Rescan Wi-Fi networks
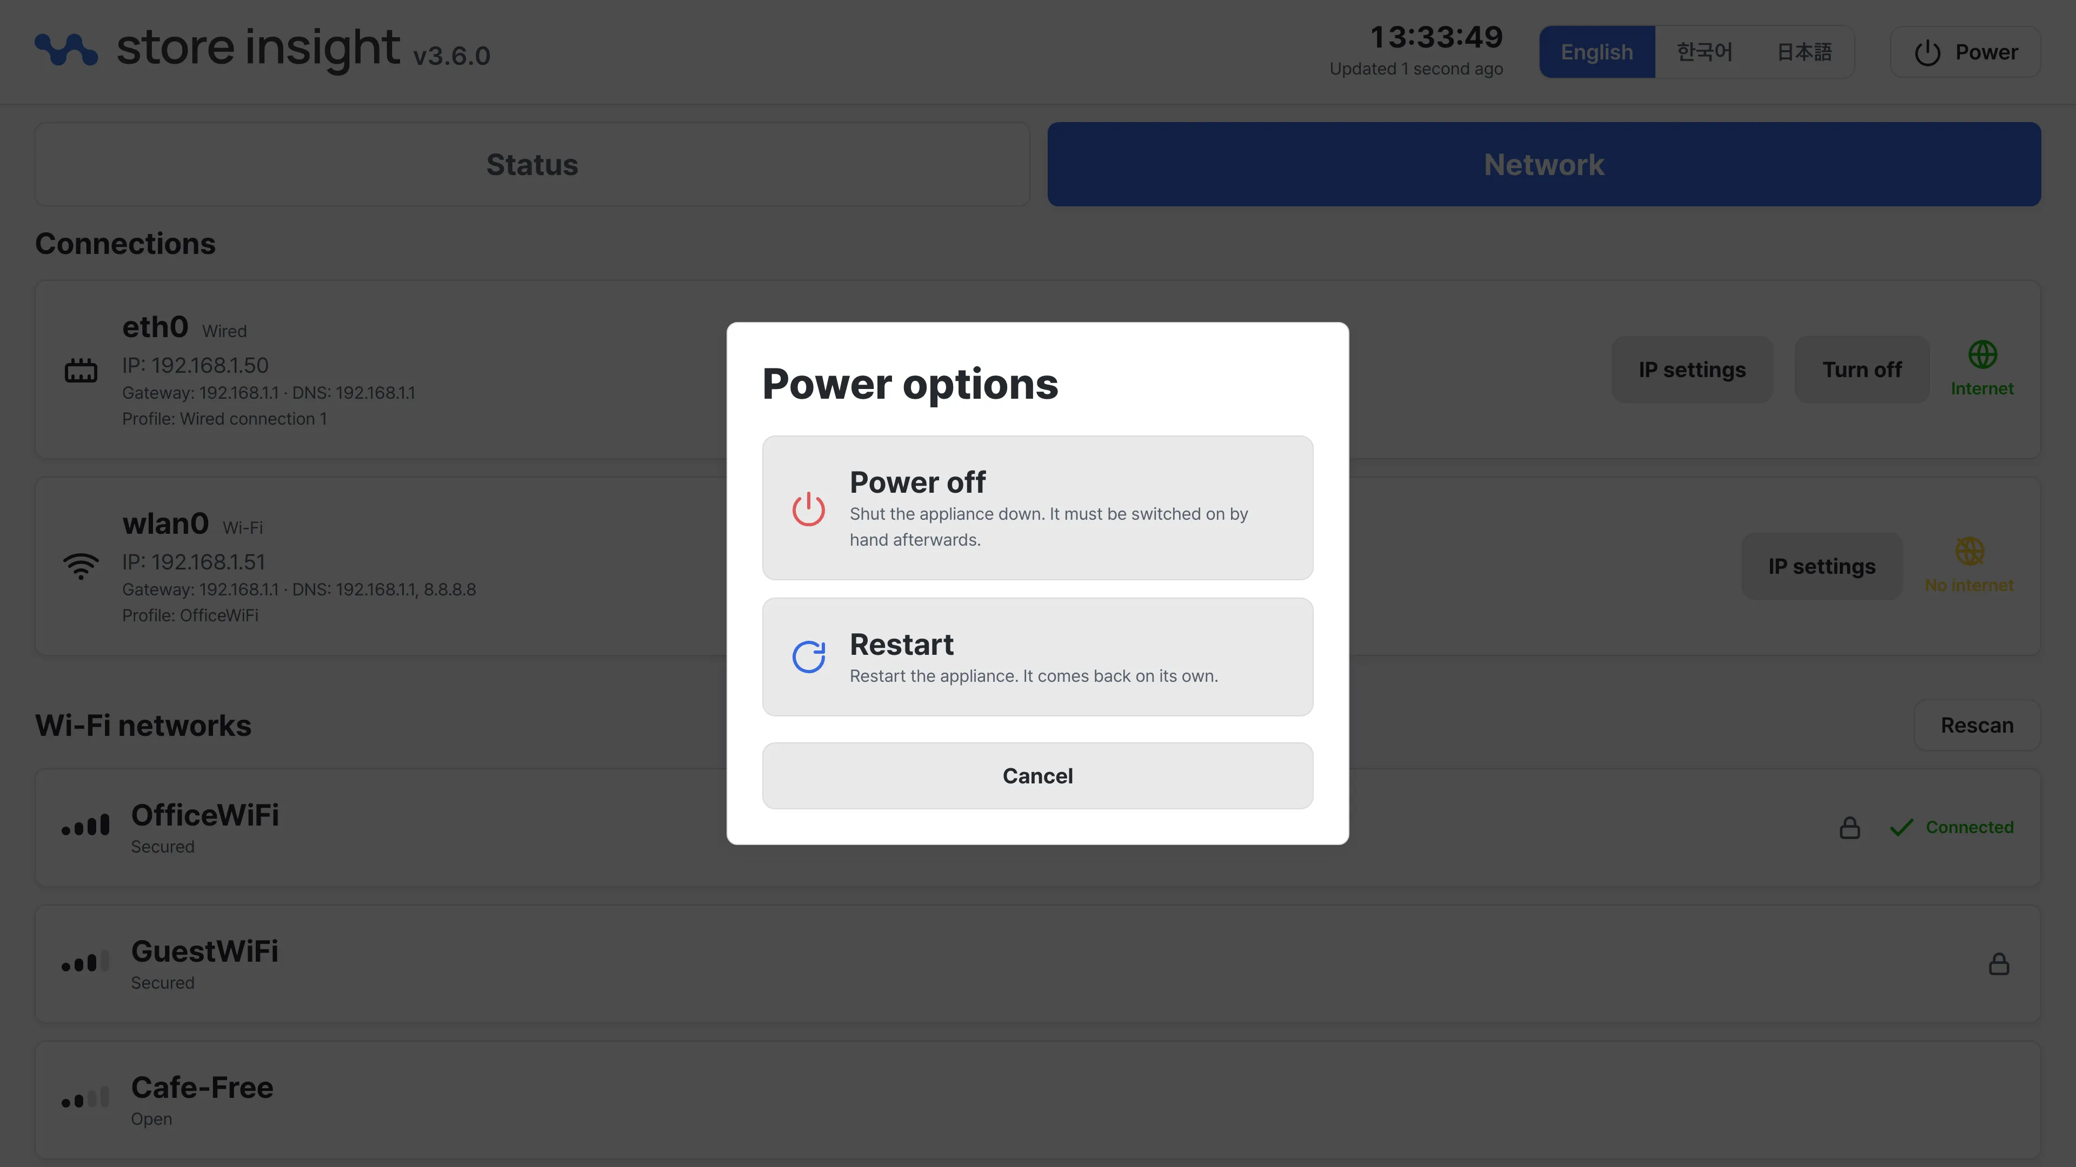Image resolution: width=2076 pixels, height=1167 pixels. [x=1977, y=725]
